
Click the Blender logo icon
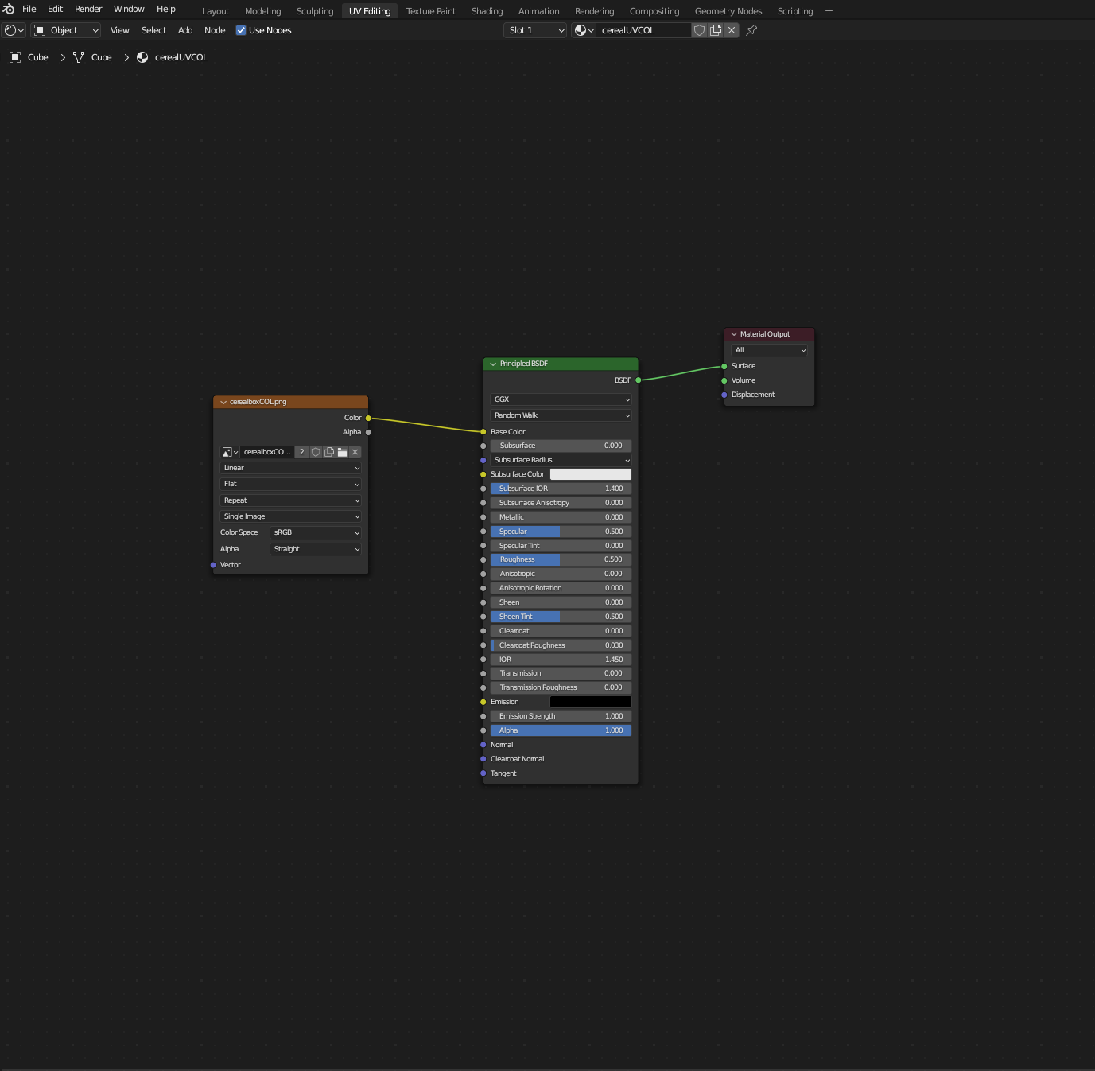click(9, 9)
